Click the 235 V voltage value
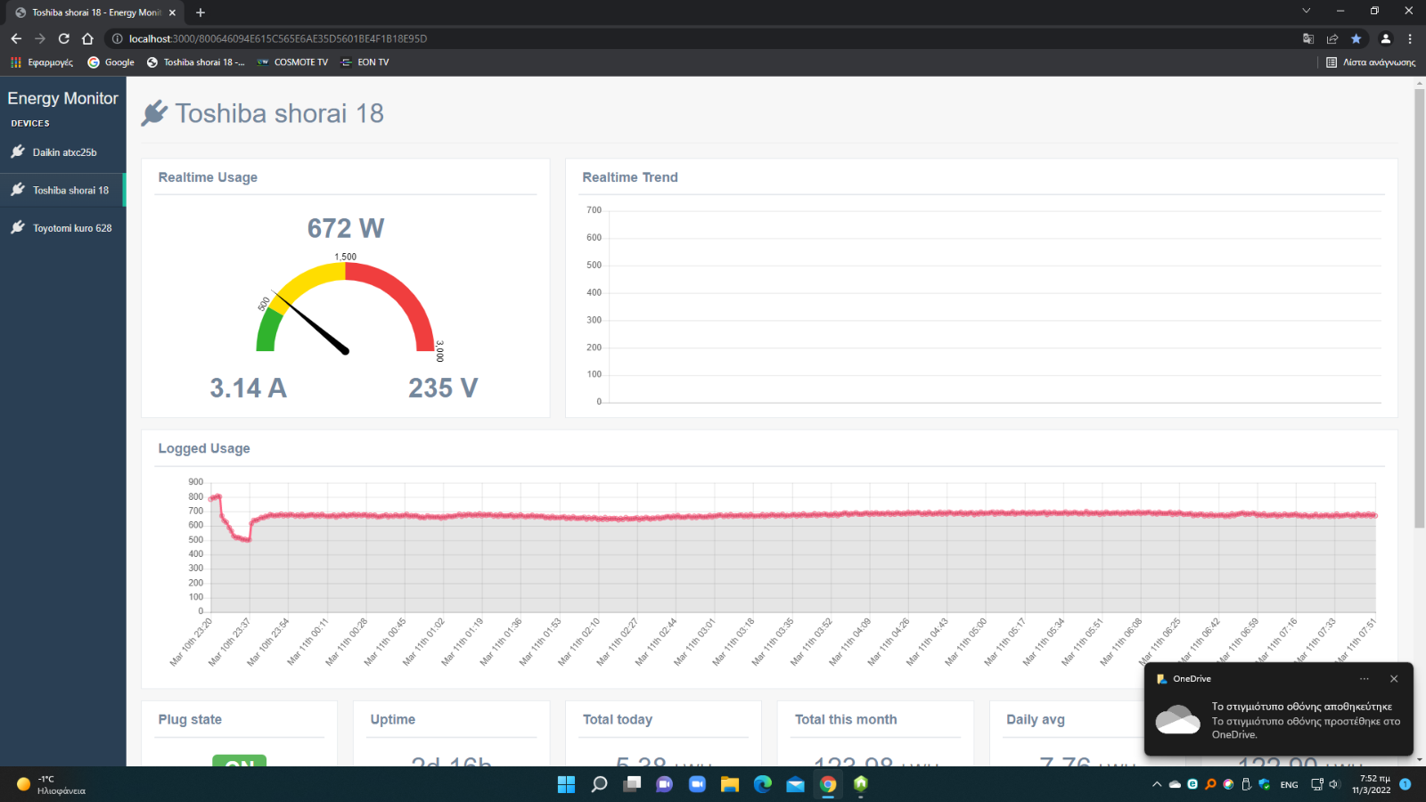 click(443, 389)
